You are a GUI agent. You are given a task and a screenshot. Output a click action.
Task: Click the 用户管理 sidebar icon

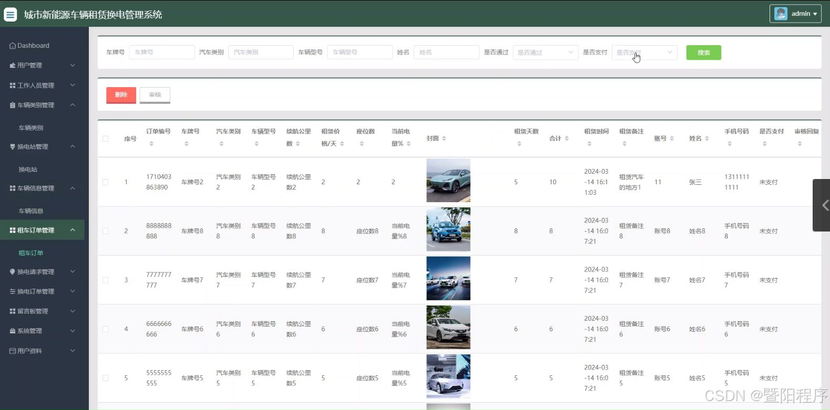(13, 66)
